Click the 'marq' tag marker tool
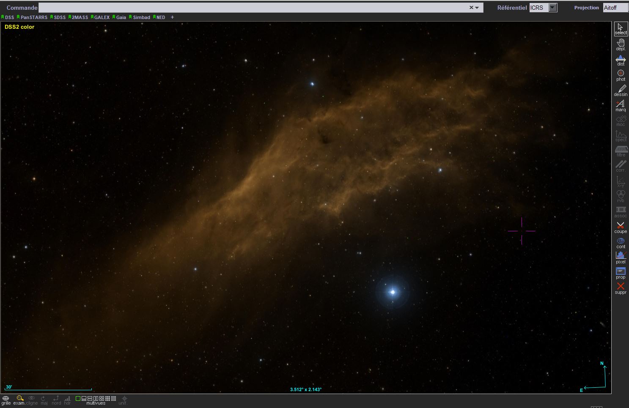Screen dimensions: 629x408 621,105
